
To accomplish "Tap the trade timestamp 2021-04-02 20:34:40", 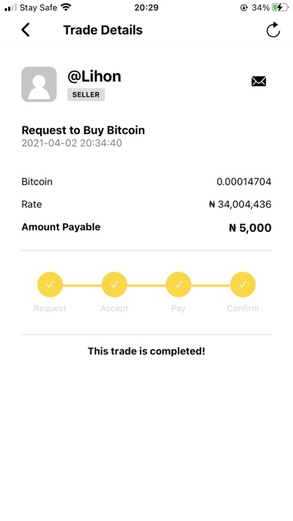I will [72, 143].
